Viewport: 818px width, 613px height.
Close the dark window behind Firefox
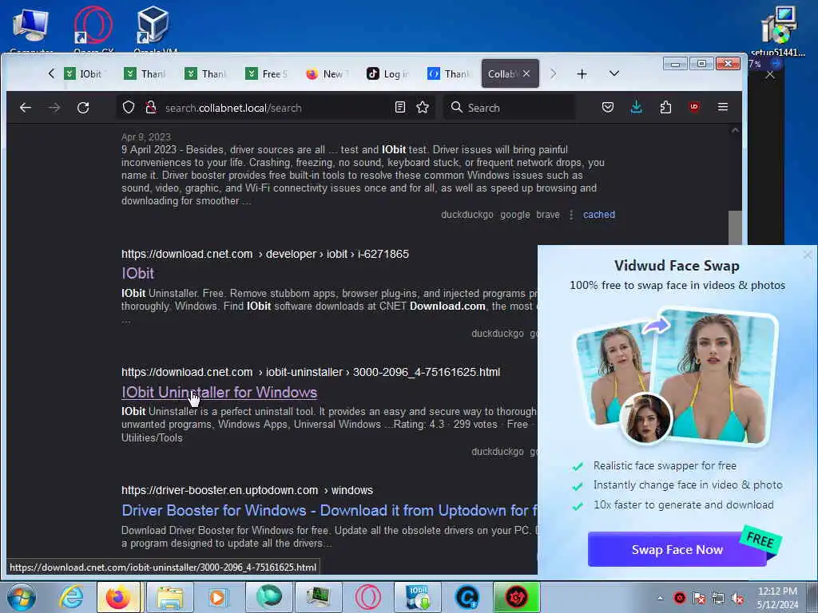[x=769, y=74]
